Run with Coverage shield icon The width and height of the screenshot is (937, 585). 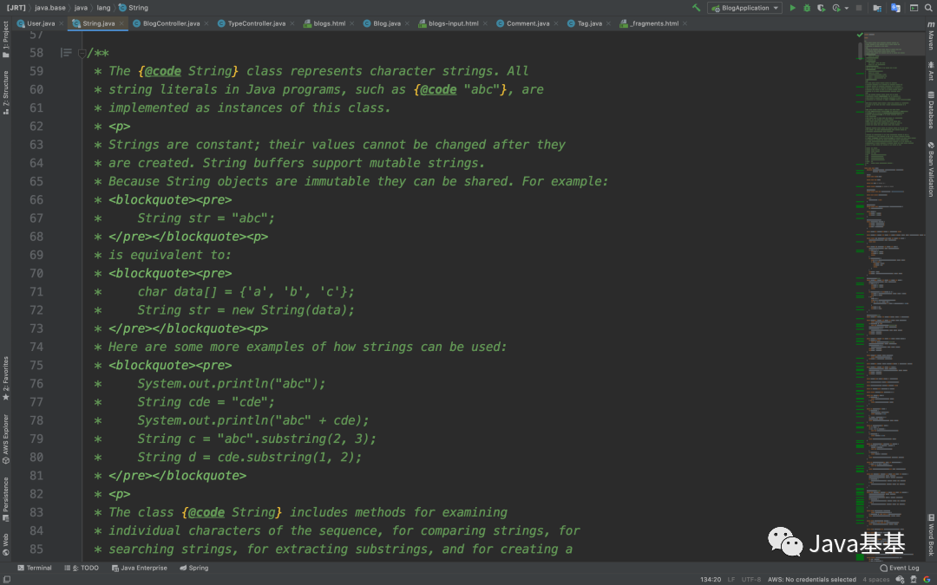point(821,8)
